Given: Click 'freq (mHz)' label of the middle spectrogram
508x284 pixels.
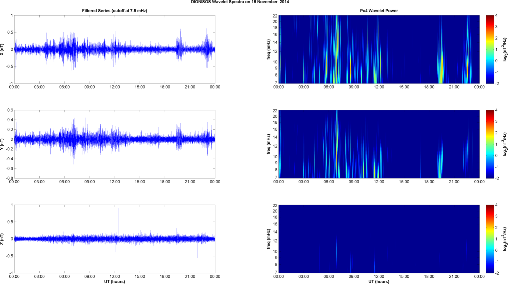Looking at the screenshot, I should (x=268, y=144).
